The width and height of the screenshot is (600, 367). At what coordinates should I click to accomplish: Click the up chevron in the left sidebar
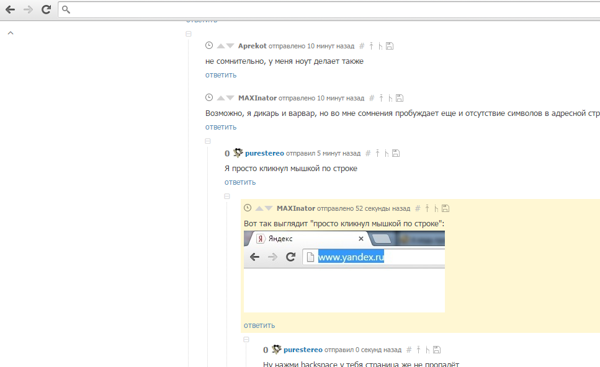click(10, 33)
